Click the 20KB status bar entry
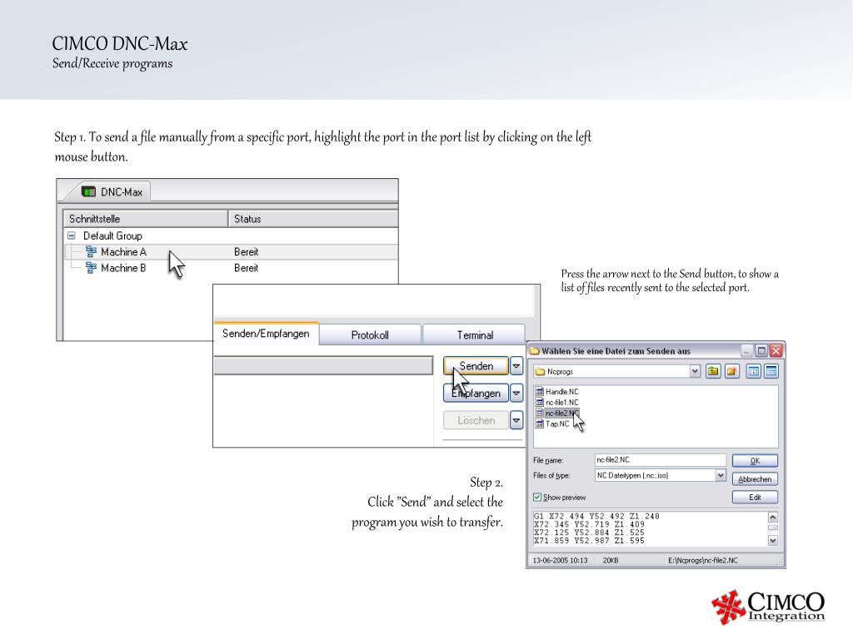 coord(611,560)
